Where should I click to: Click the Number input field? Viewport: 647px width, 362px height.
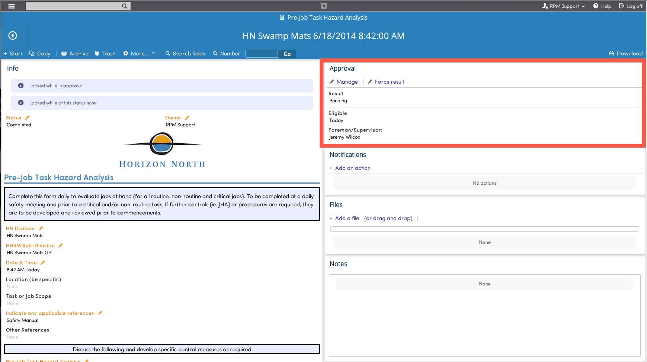pyautogui.click(x=262, y=54)
